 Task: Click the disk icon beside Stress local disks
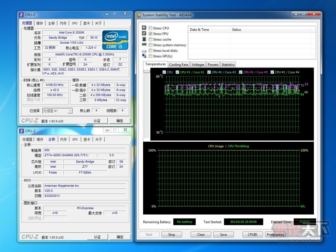click(144, 51)
